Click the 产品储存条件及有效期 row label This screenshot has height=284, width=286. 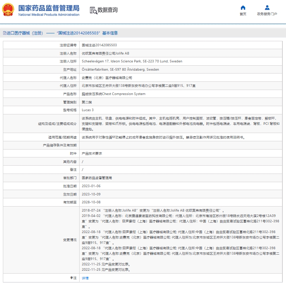coord(59,145)
